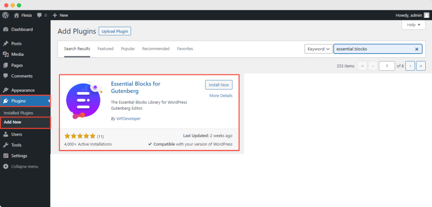
Task: Expand the Help panel dropdown
Action: pos(413,25)
